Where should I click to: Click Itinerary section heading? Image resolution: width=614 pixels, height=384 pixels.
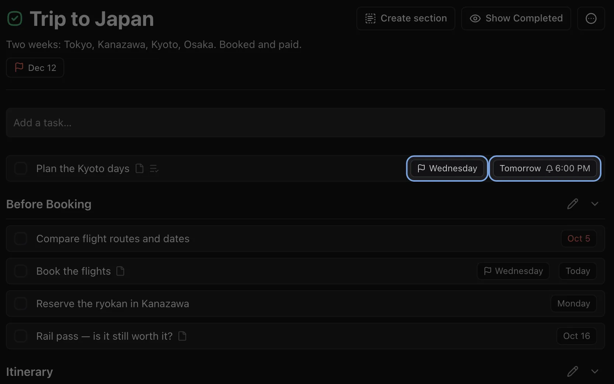point(30,372)
